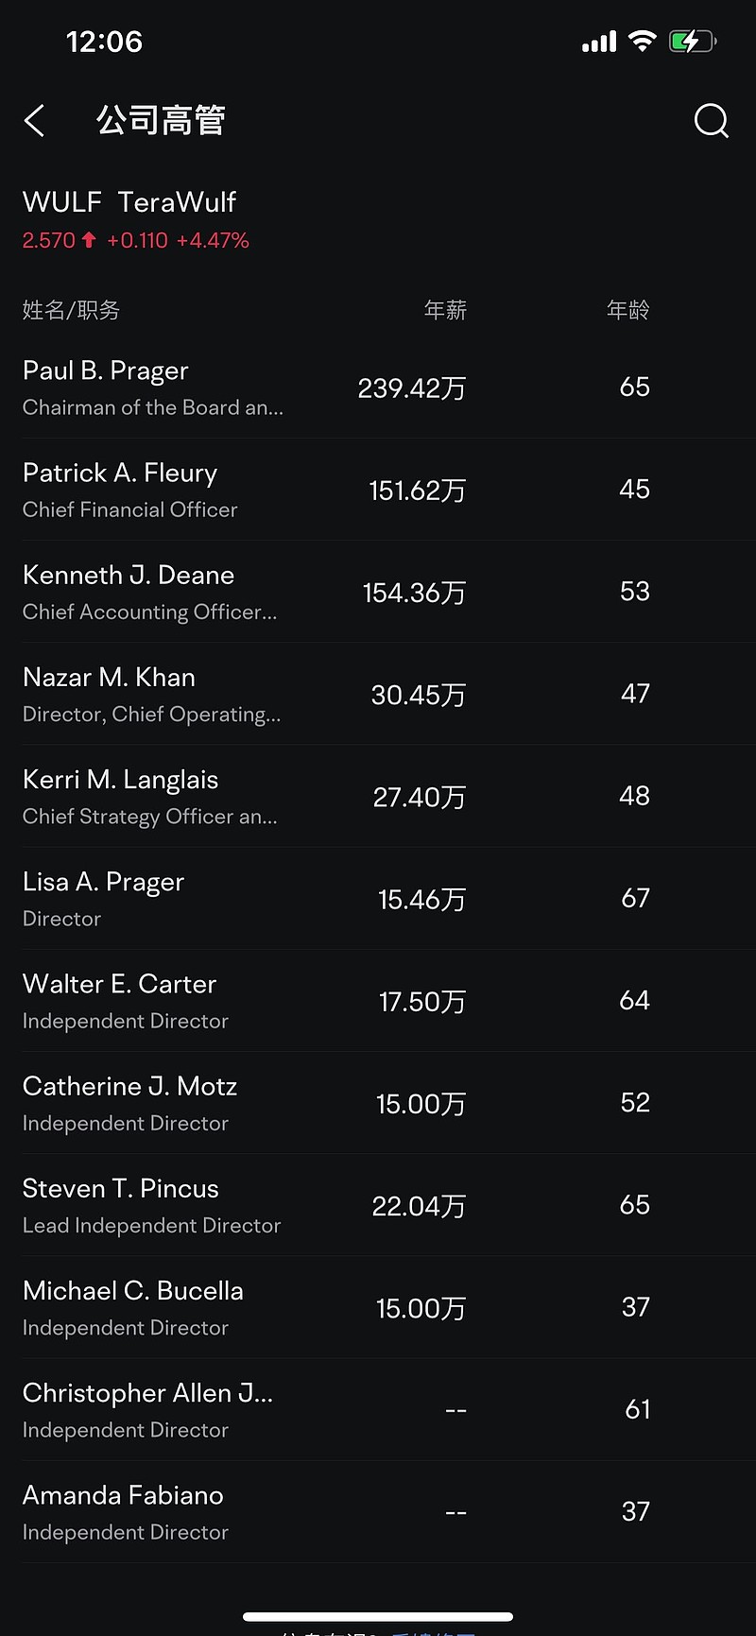
Task: Open search with magnifier icon
Action: [711, 121]
